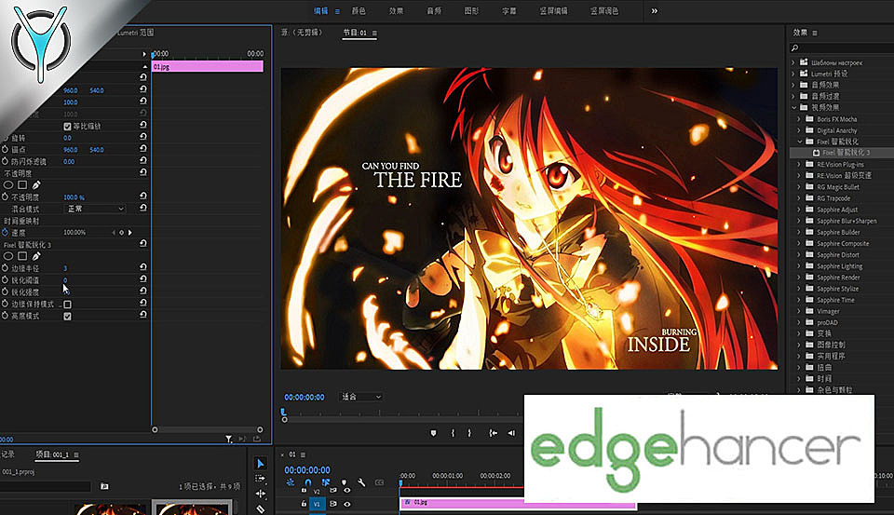
Task: Click Mark Out in Program monitor
Action: pos(469,433)
